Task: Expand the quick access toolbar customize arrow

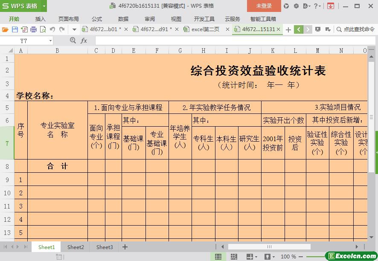Action: [x=74, y=29]
